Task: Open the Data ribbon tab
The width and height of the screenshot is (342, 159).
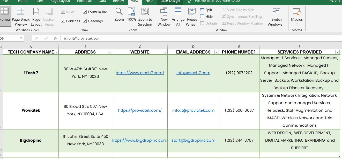Action: [x=102, y=1]
